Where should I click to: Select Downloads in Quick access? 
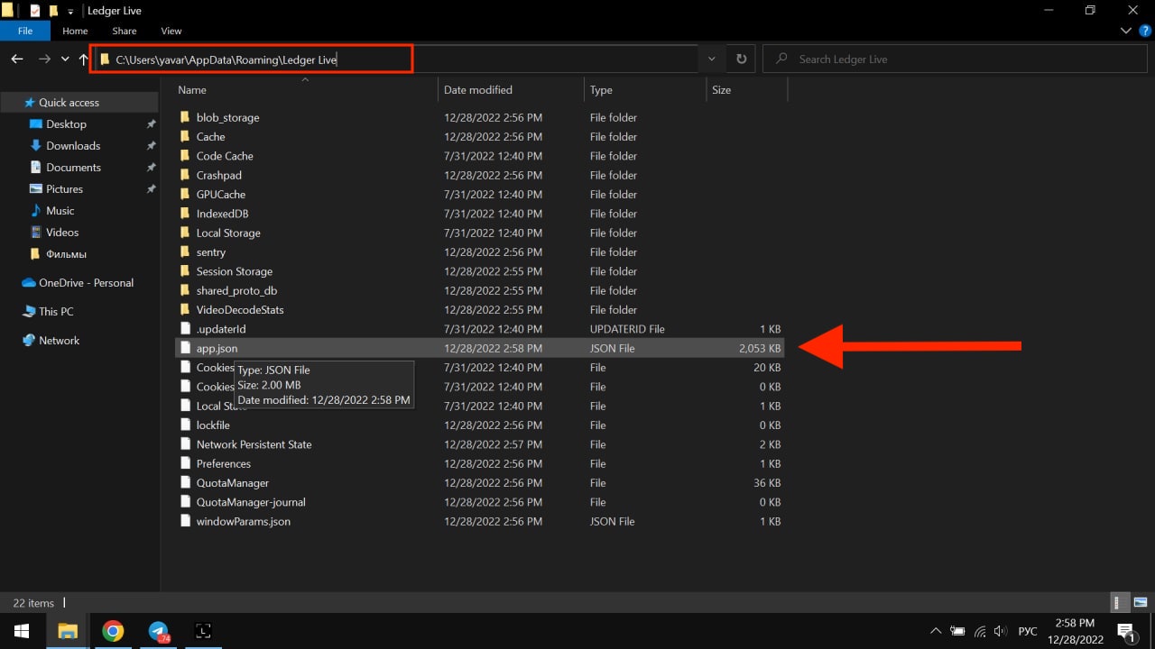click(x=73, y=146)
